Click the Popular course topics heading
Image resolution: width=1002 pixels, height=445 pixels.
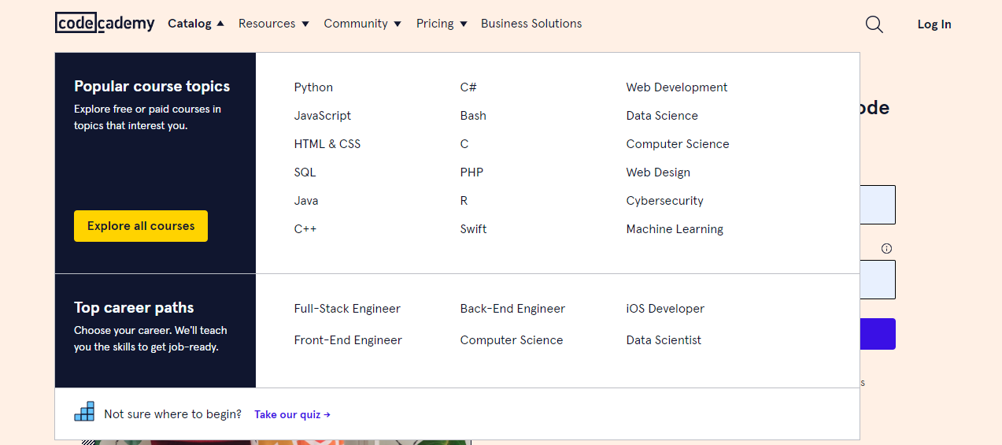pyautogui.click(x=152, y=87)
